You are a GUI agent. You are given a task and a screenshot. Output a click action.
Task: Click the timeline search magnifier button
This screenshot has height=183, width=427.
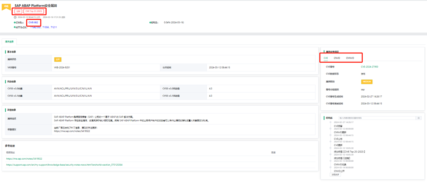[418, 118]
